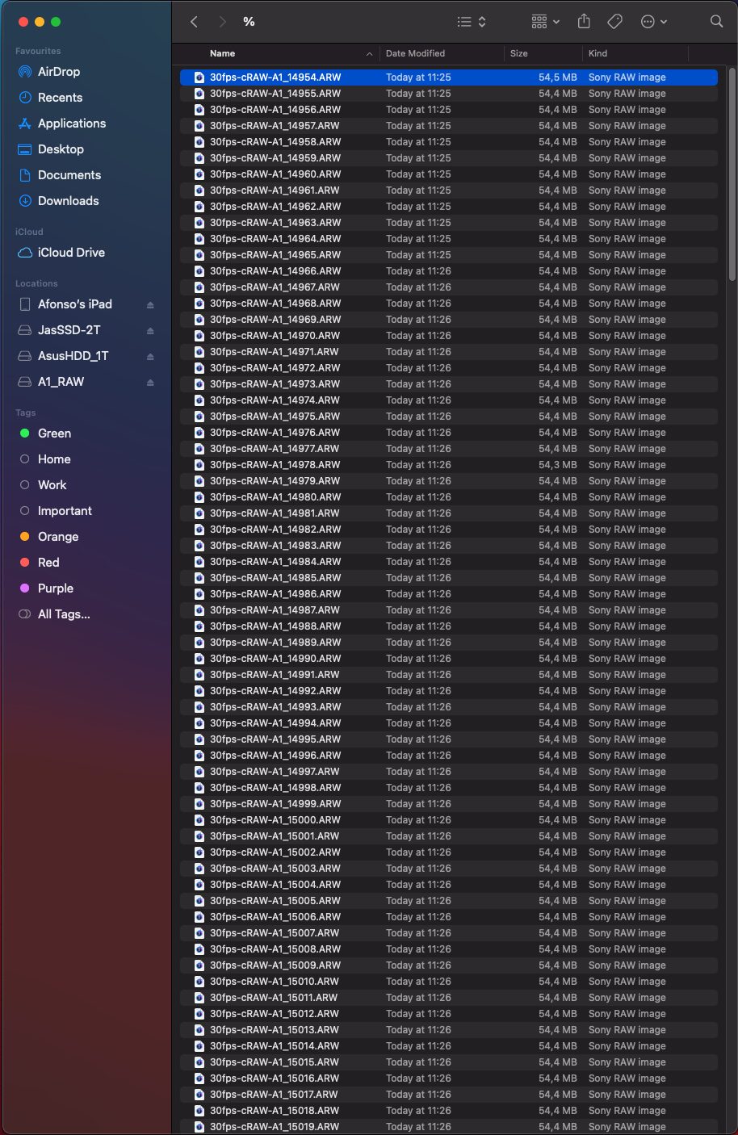Sort by the Date Modified column
The width and height of the screenshot is (738, 1135).
point(415,53)
